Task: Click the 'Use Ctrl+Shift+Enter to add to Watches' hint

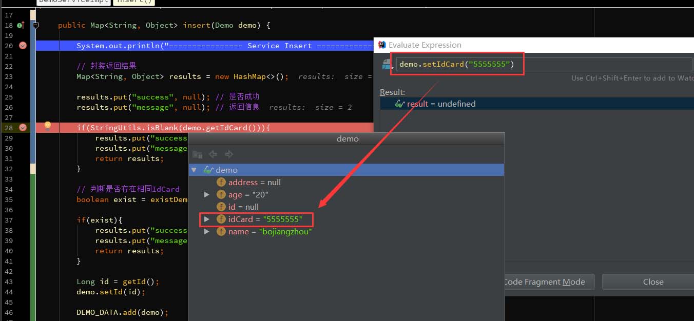Action: click(x=632, y=78)
